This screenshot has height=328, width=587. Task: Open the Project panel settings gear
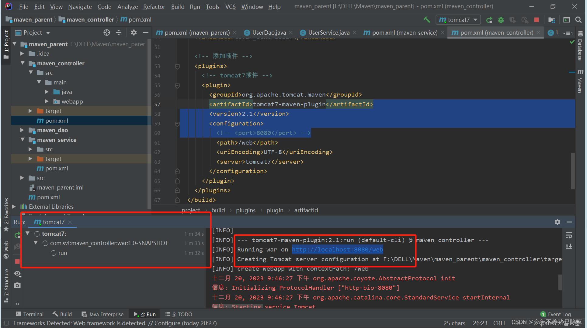(x=134, y=32)
